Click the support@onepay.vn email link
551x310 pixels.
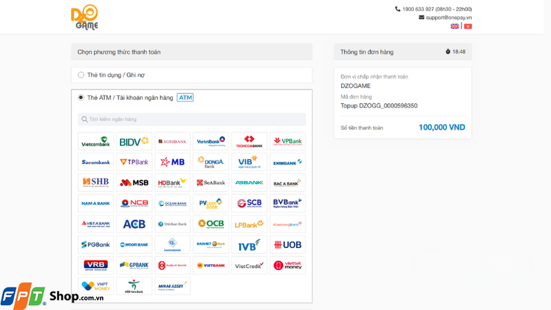pos(449,17)
